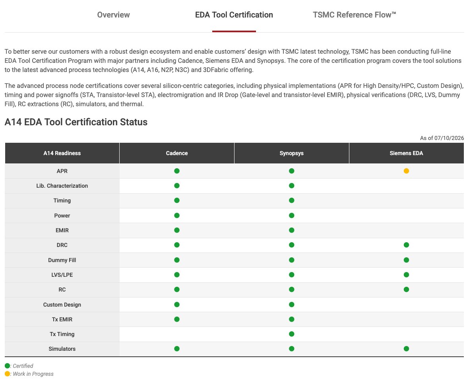
Task: Click A14 EDA Tool Certification Status heading
Action: pos(76,122)
